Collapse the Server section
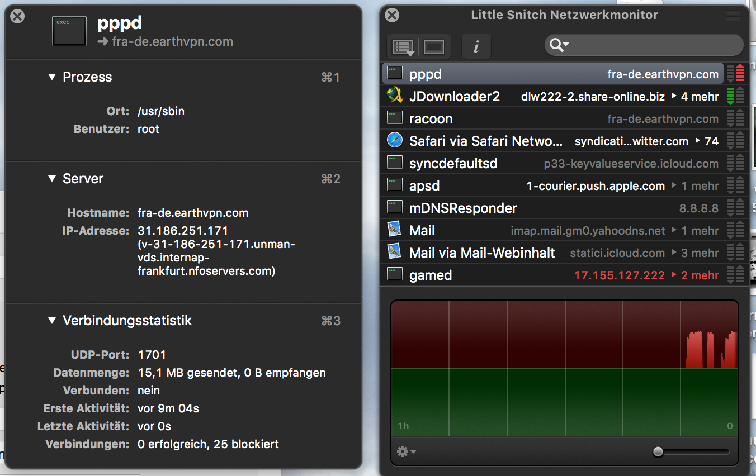 52,179
